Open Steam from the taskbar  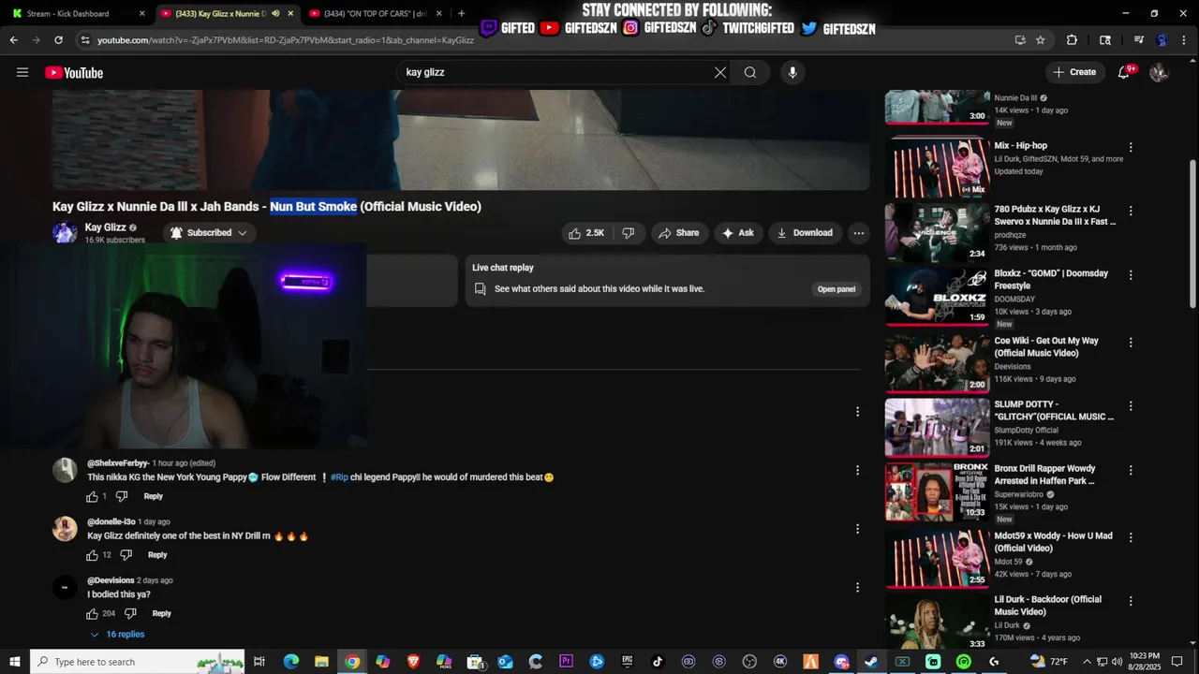coord(871,662)
